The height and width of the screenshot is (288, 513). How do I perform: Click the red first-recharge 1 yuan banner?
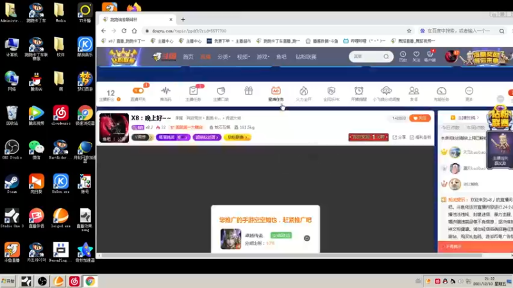(368, 137)
